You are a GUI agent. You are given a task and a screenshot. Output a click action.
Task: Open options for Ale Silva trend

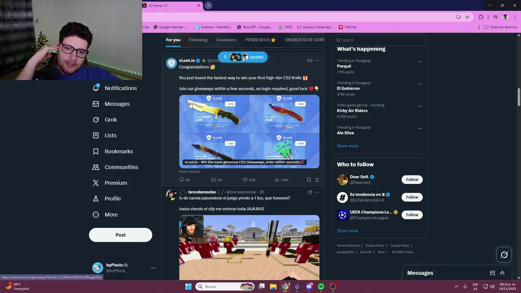(x=420, y=129)
